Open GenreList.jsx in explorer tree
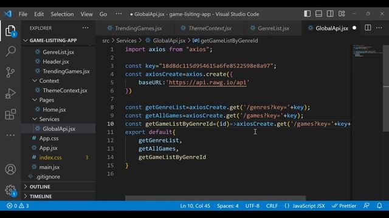The height and width of the screenshot is (218, 389). point(58,52)
